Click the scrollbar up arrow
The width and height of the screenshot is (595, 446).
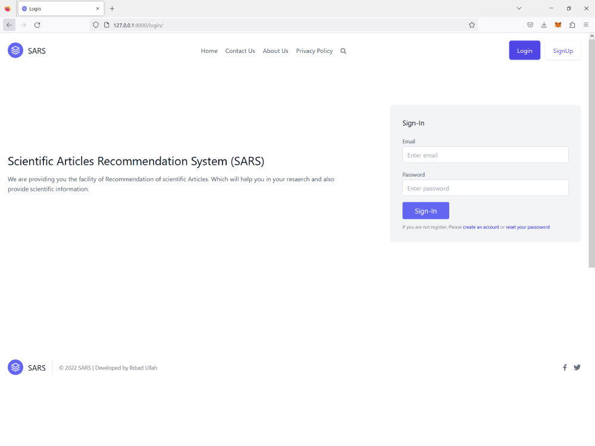(x=591, y=36)
